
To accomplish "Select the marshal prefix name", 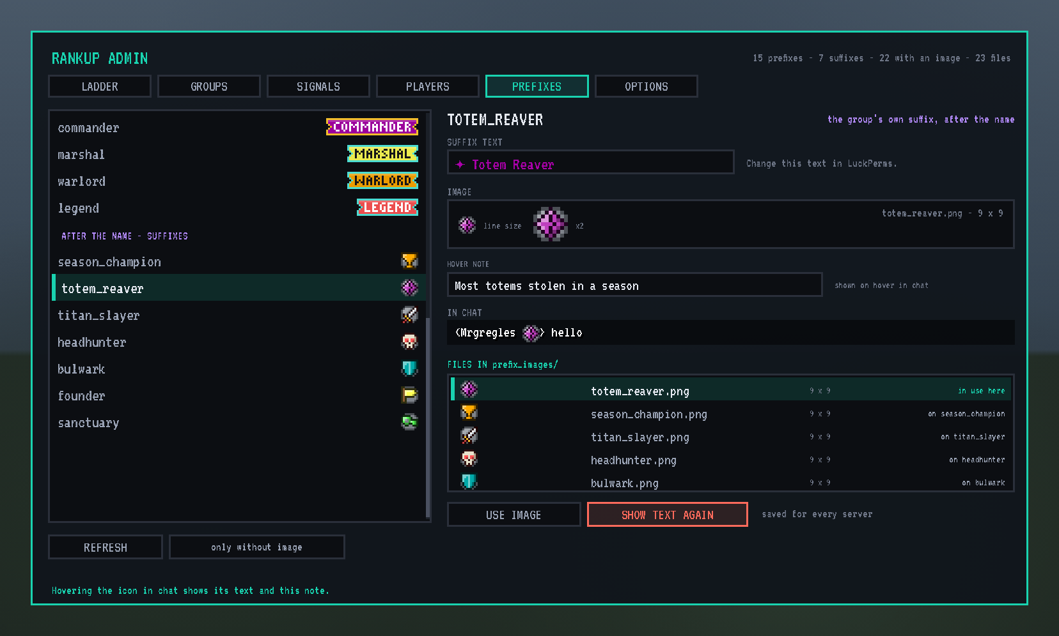I will point(81,155).
